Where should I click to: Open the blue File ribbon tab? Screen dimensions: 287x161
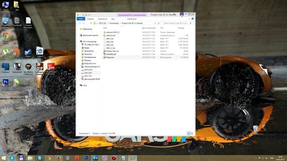(x=81, y=19)
